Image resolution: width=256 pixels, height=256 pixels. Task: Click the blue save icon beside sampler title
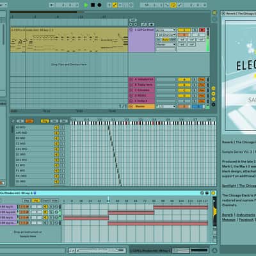(x=35, y=193)
